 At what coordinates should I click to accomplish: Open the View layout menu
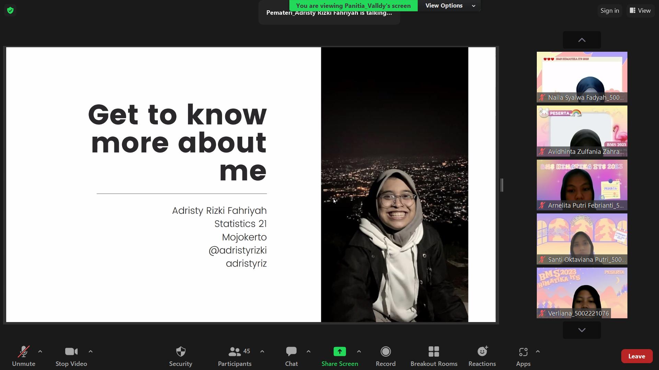pos(640,11)
